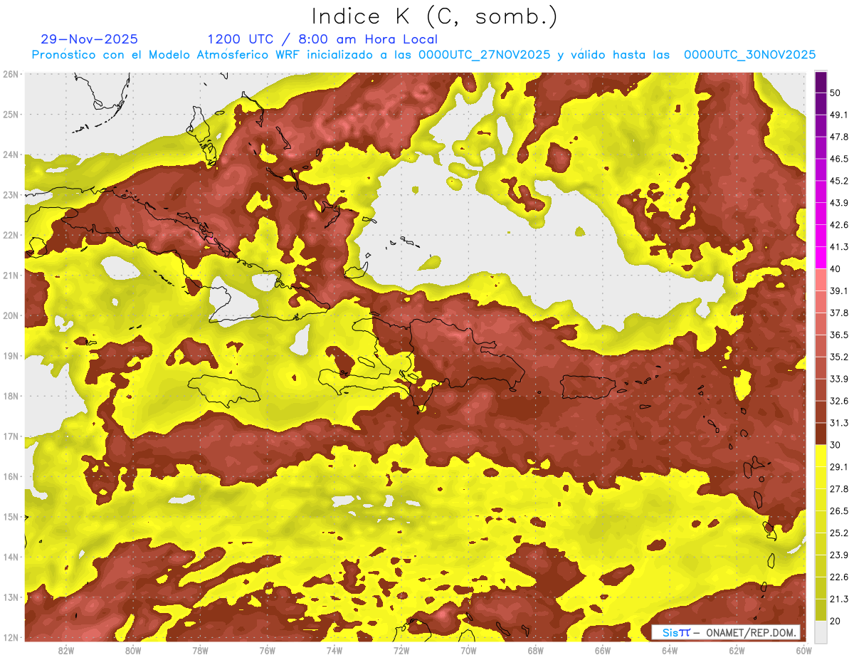Click longitude label '60W'
This screenshot has width=854, height=660.
point(803,651)
